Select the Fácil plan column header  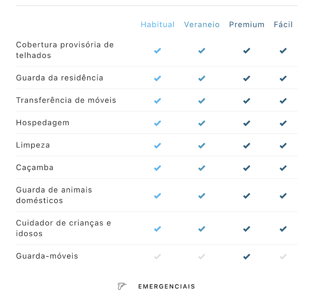[283, 24]
